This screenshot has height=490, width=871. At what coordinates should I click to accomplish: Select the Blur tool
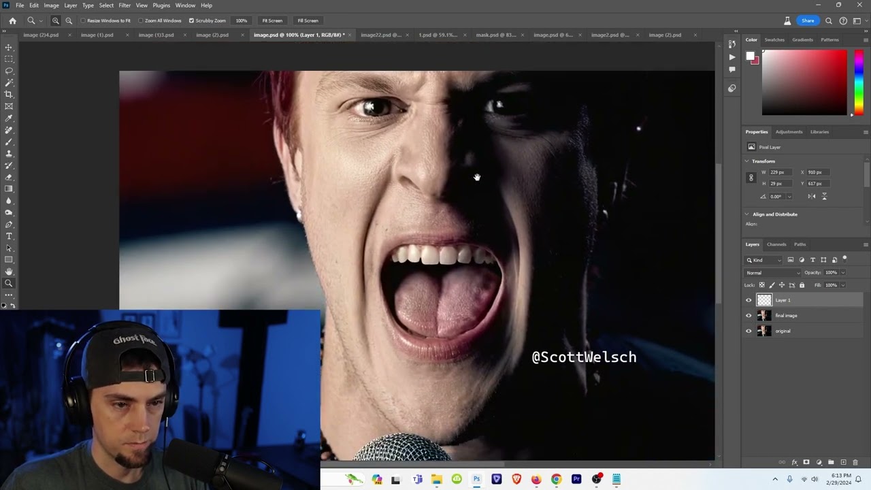[9, 201]
